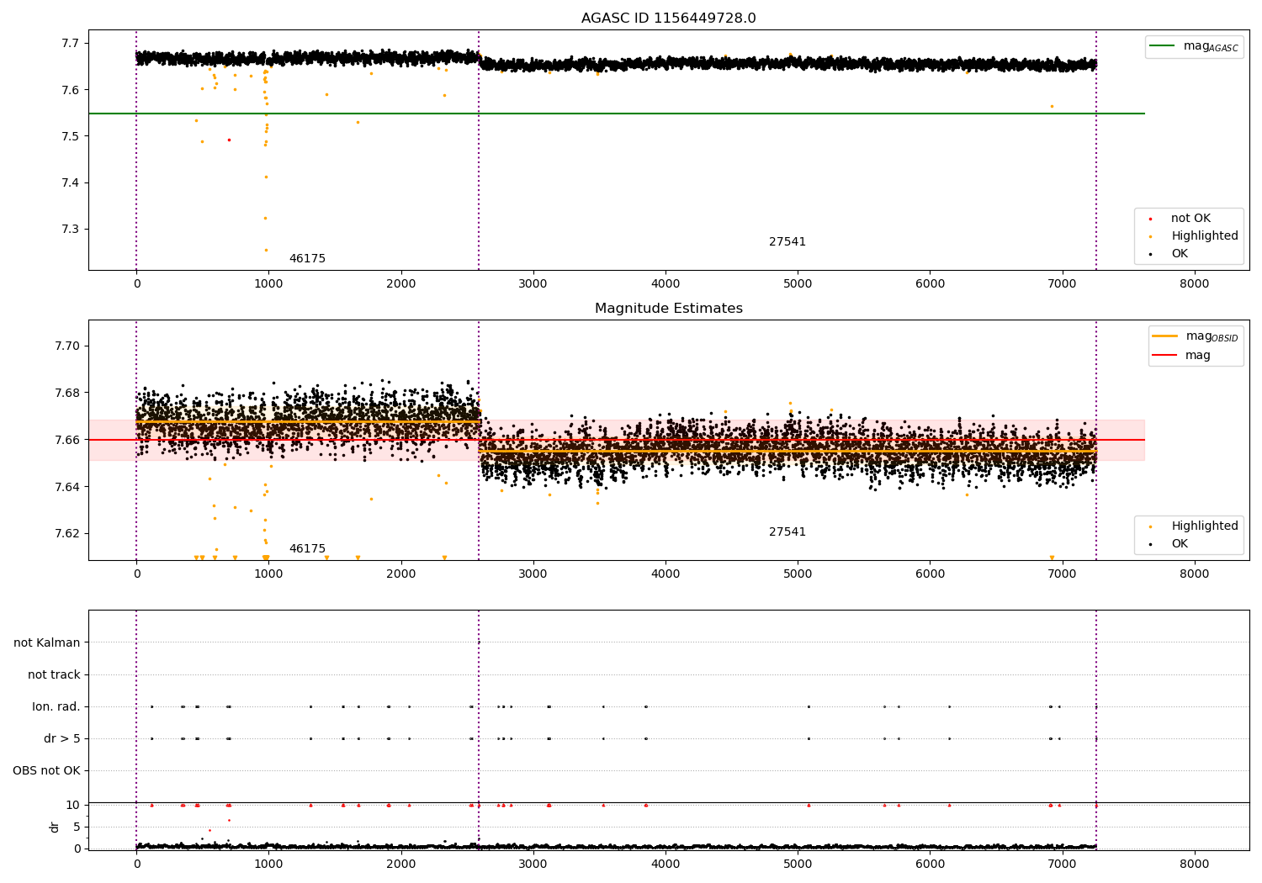This screenshot has width=1262, height=883.
Task: Click the 5 y-tick in the bottom dr plot
Action: pyautogui.click(x=77, y=827)
